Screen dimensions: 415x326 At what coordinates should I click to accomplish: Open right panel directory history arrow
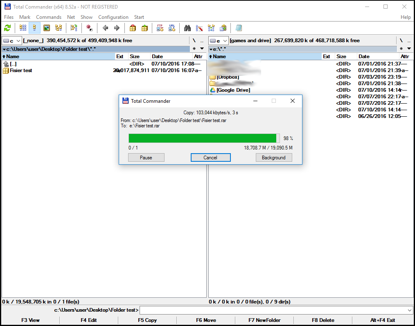409,49
